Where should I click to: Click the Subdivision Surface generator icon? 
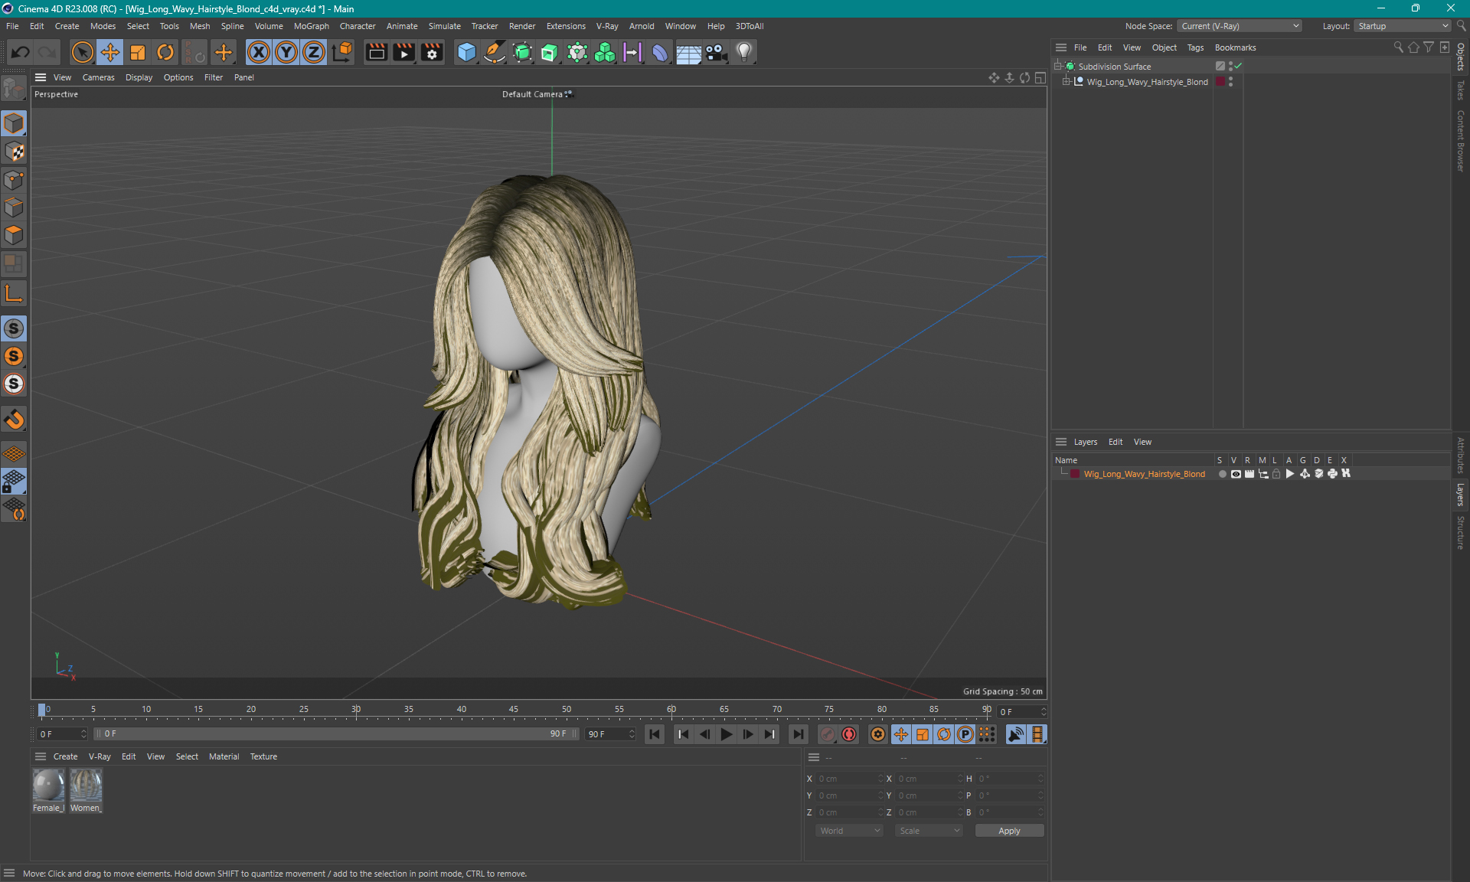522,52
